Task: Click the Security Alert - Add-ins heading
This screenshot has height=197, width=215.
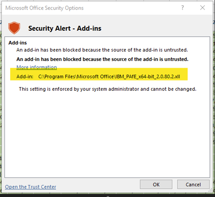Action: (x=65, y=28)
